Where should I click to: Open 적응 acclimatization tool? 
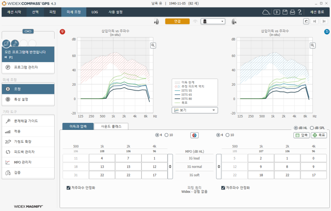pyautogui.click(x=28, y=131)
